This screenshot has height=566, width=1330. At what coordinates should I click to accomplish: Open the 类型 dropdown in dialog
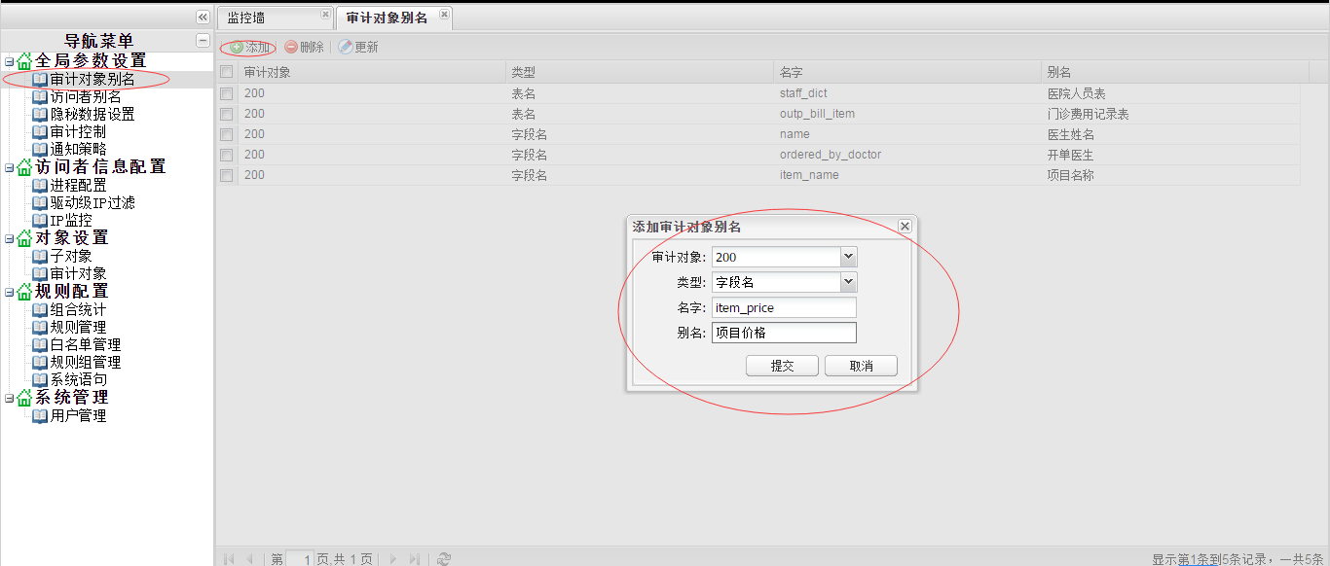848,282
